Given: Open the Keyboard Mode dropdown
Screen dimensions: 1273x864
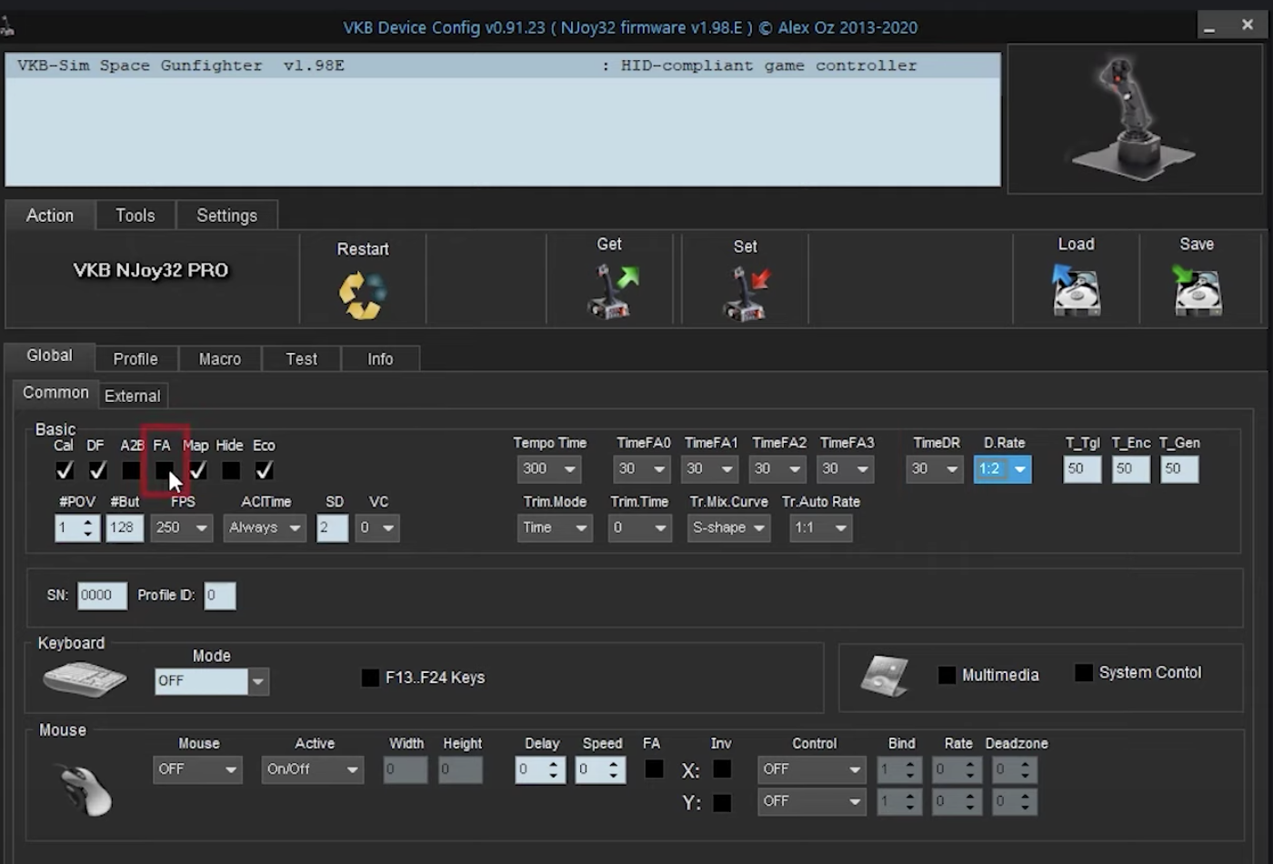Looking at the screenshot, I should (x=258, y=681).
